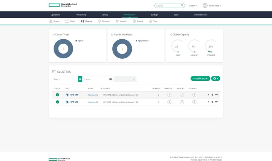Delete hpecluster02 with the trash icon
Image resolution: width=272 pixels, height=161 pixels.
[212, 95]
